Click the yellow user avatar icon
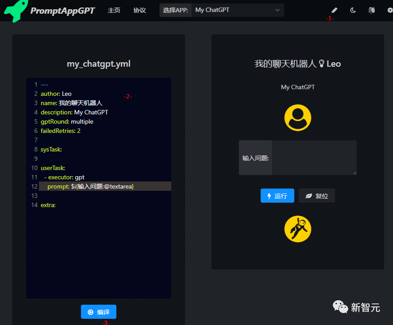393x325 pixels. (298, 118)
